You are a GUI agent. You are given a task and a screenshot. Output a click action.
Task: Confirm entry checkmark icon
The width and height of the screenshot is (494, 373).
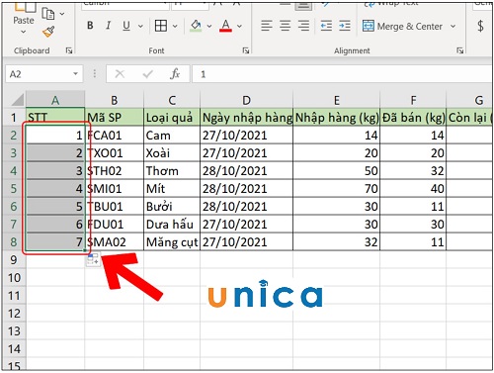[147, 74]
